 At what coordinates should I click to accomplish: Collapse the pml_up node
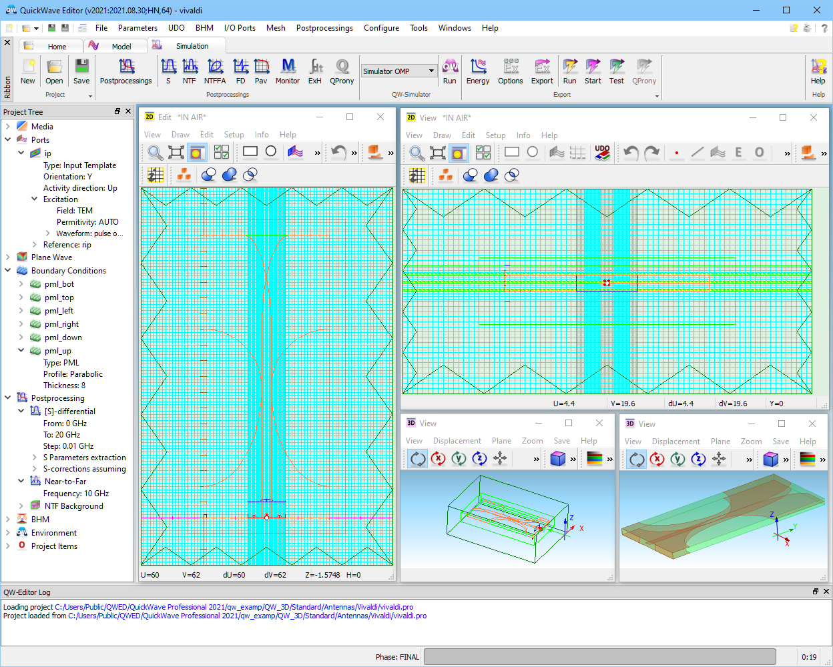point(21,350)
